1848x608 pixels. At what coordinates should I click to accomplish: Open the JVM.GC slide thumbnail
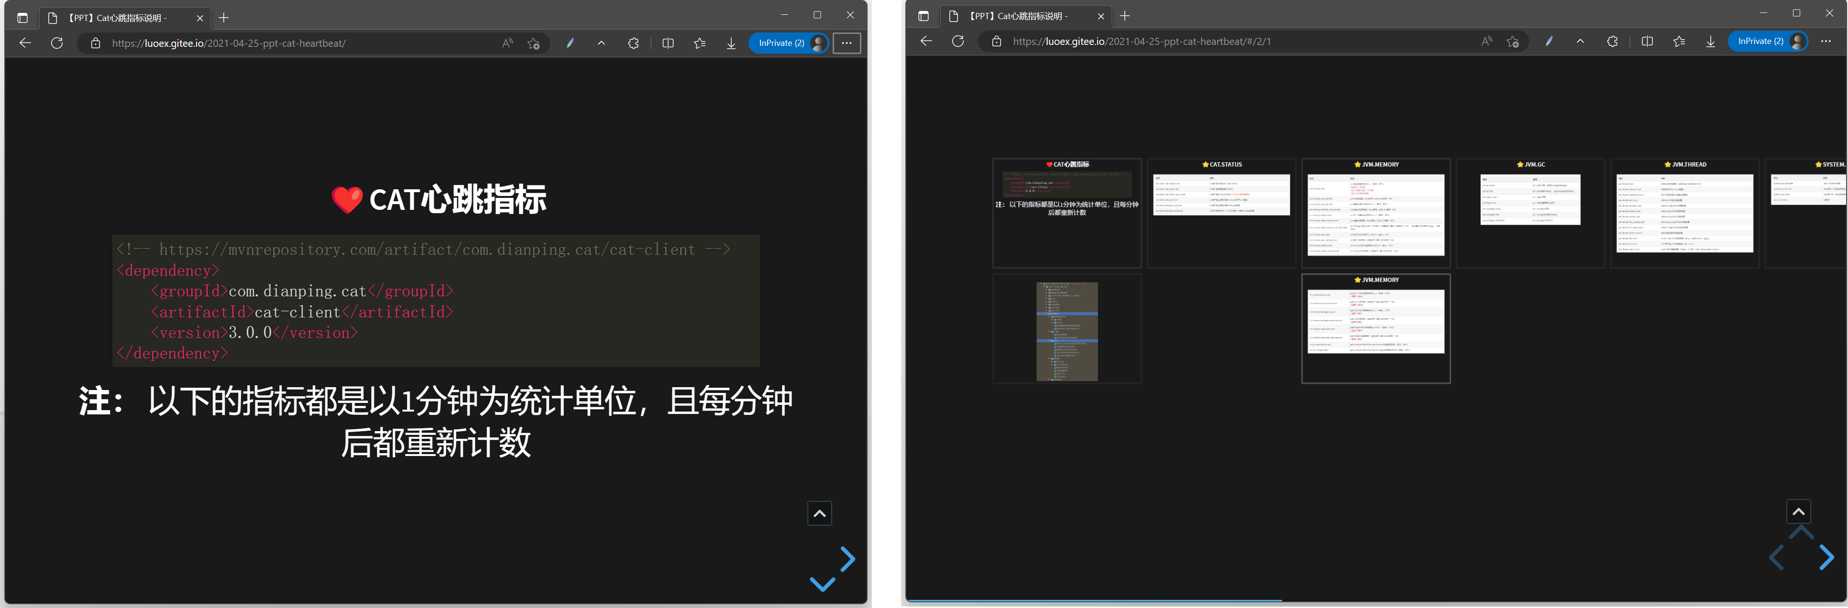point(1530,213)
